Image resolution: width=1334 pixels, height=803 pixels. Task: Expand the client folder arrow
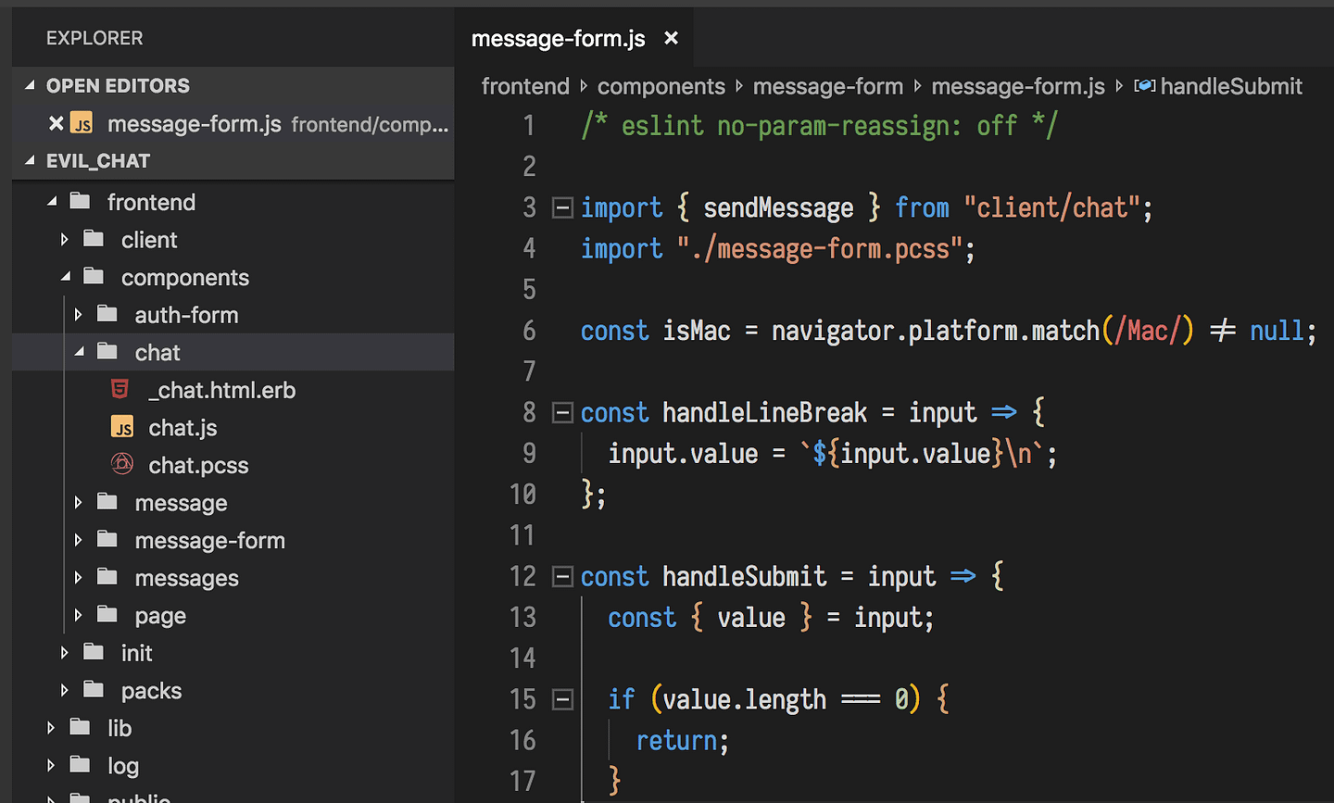(x=65, y=239)
